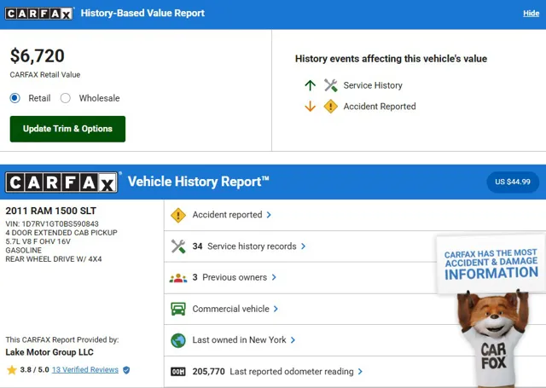546x388 pixels.
Task: Click the VIN 1D7RV1GT0BS590843 text
Action: 52,223
